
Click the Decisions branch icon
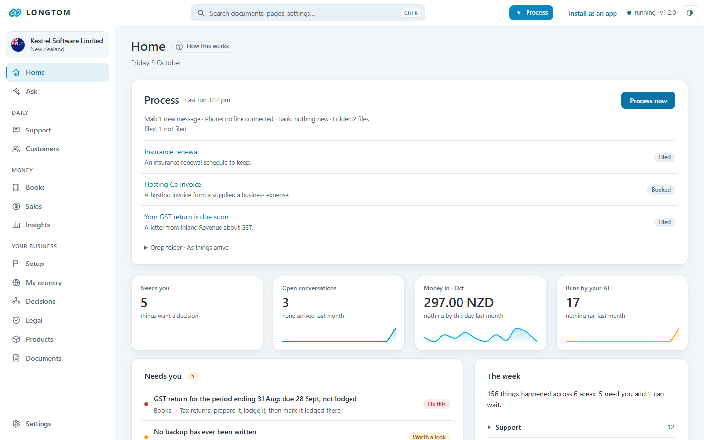(x=16, y=301)
